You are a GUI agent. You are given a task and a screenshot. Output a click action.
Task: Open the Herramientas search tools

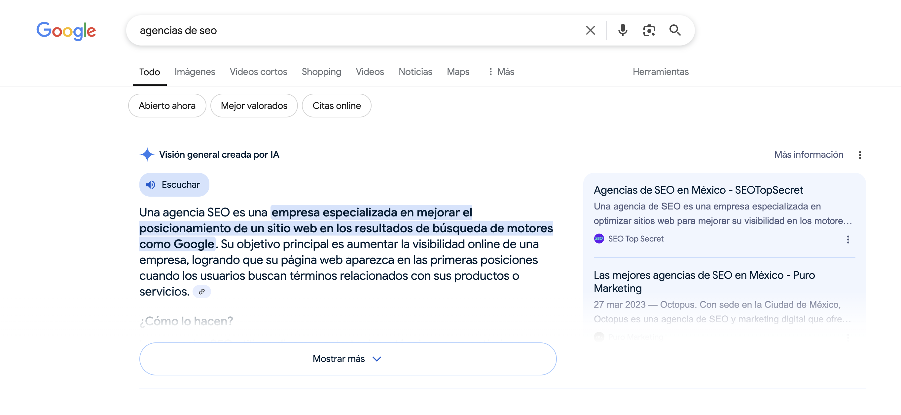point(660,72)
